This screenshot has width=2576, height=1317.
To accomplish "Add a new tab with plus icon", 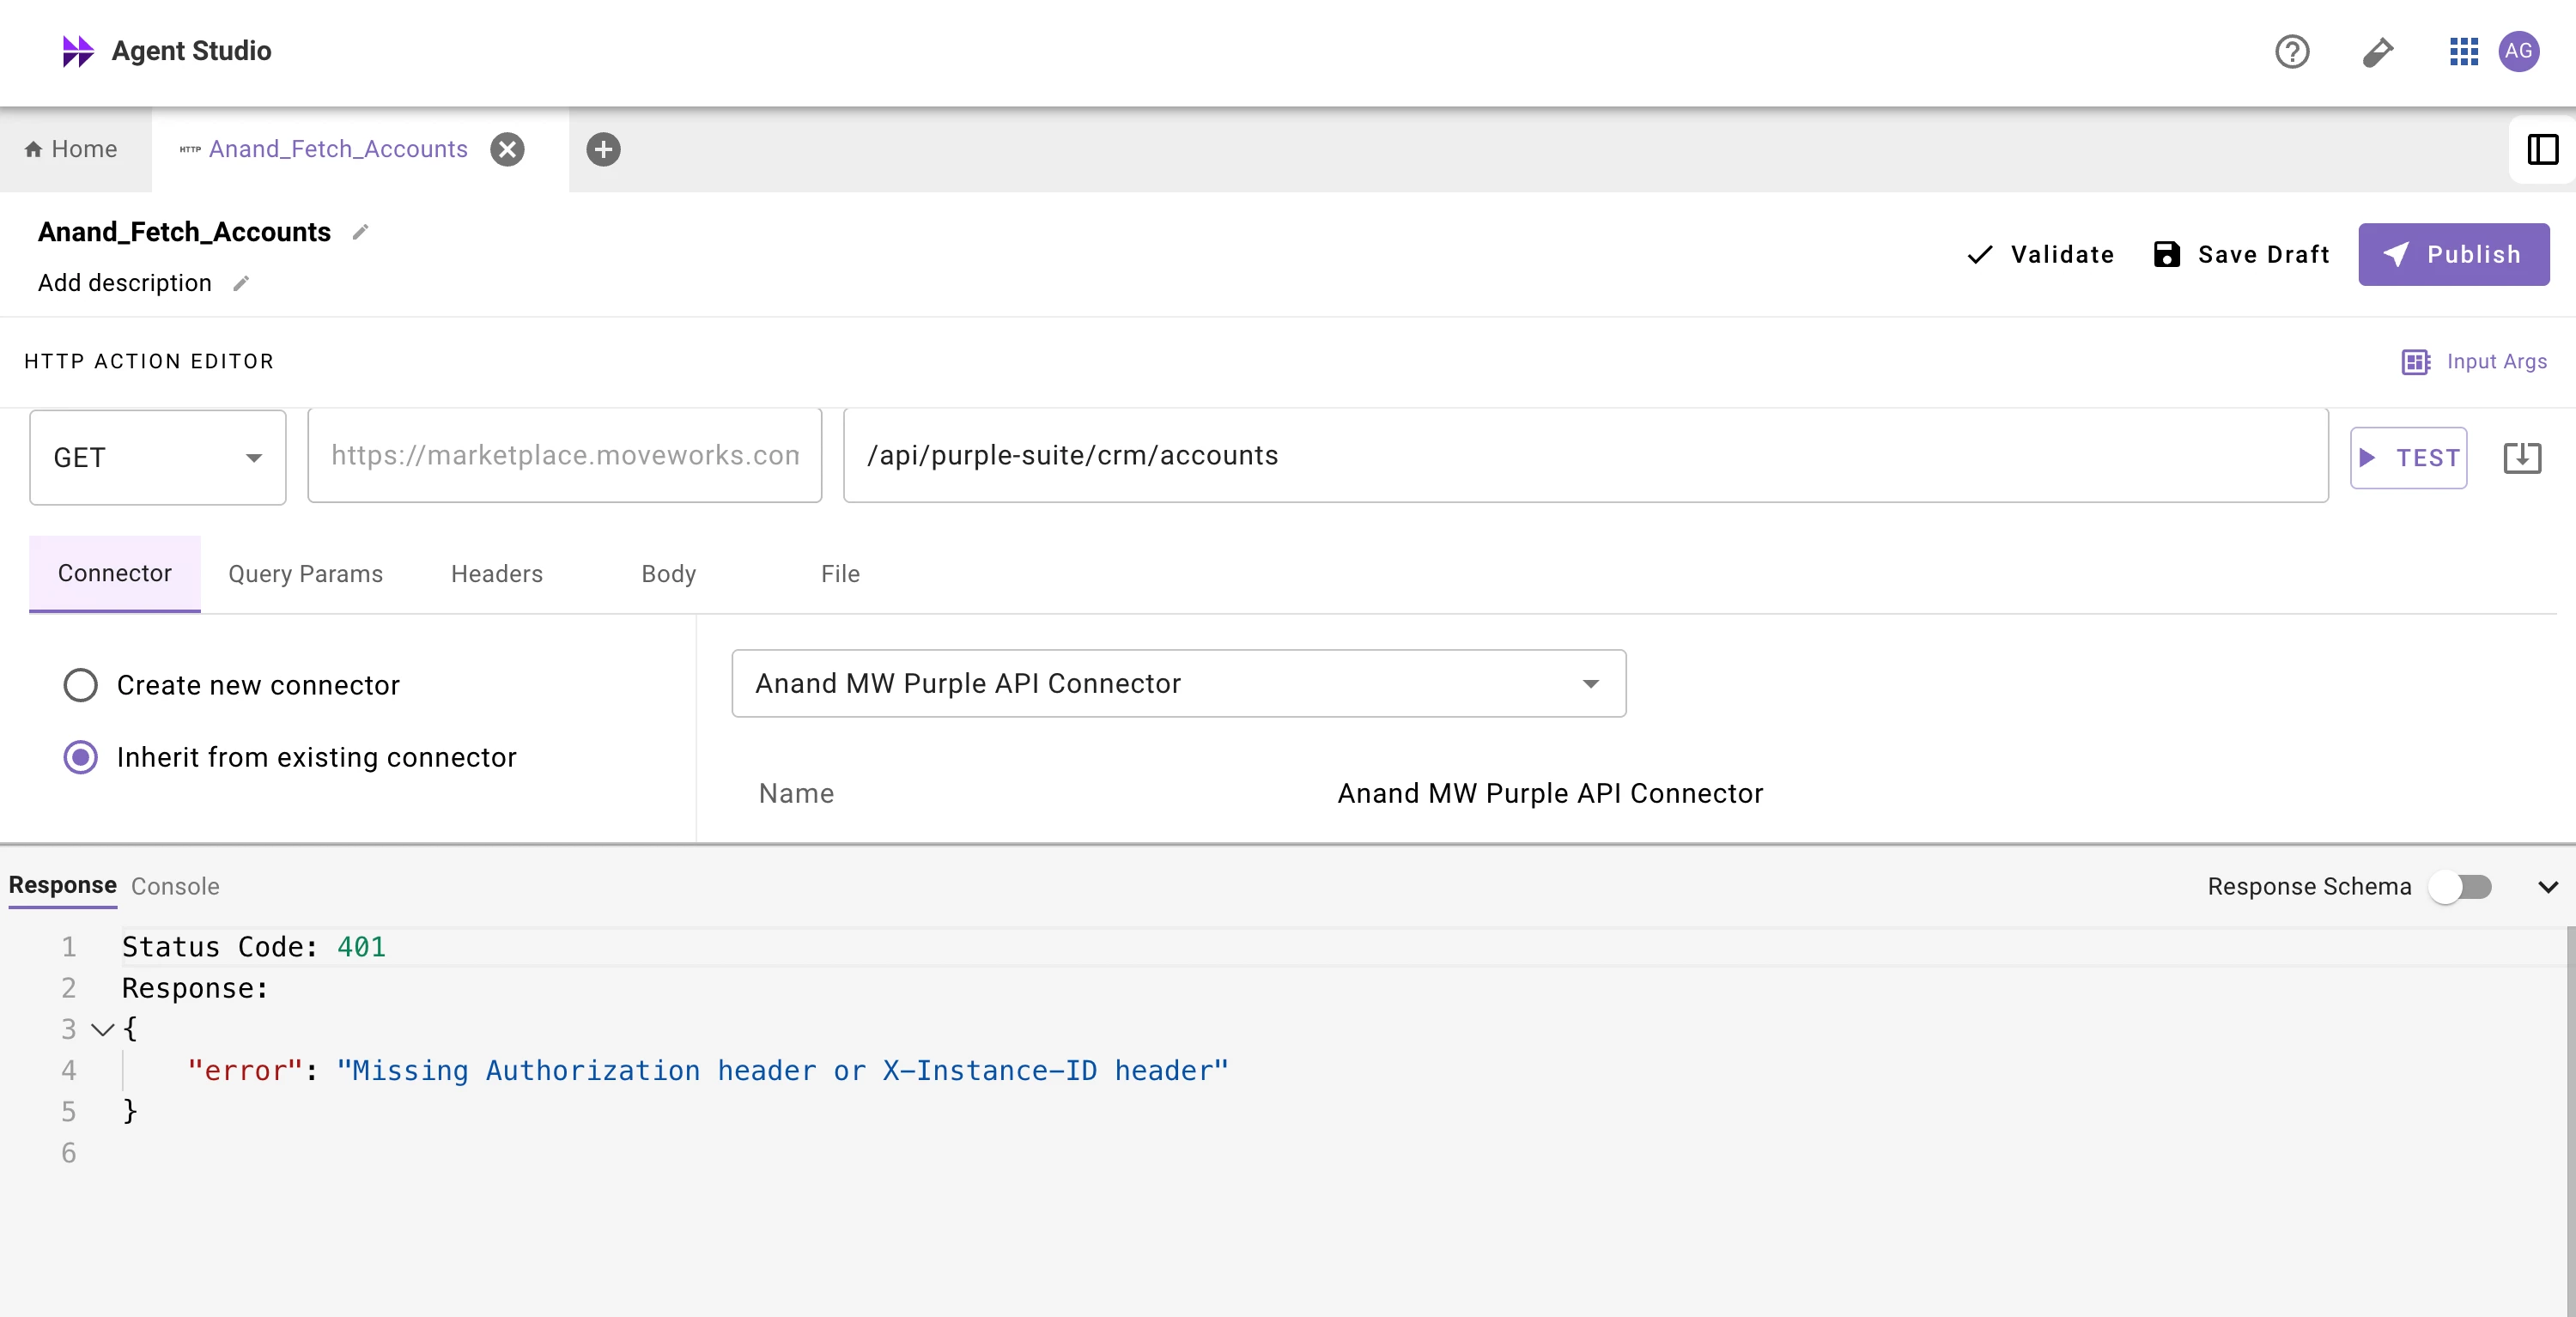I will pos(603,149).
